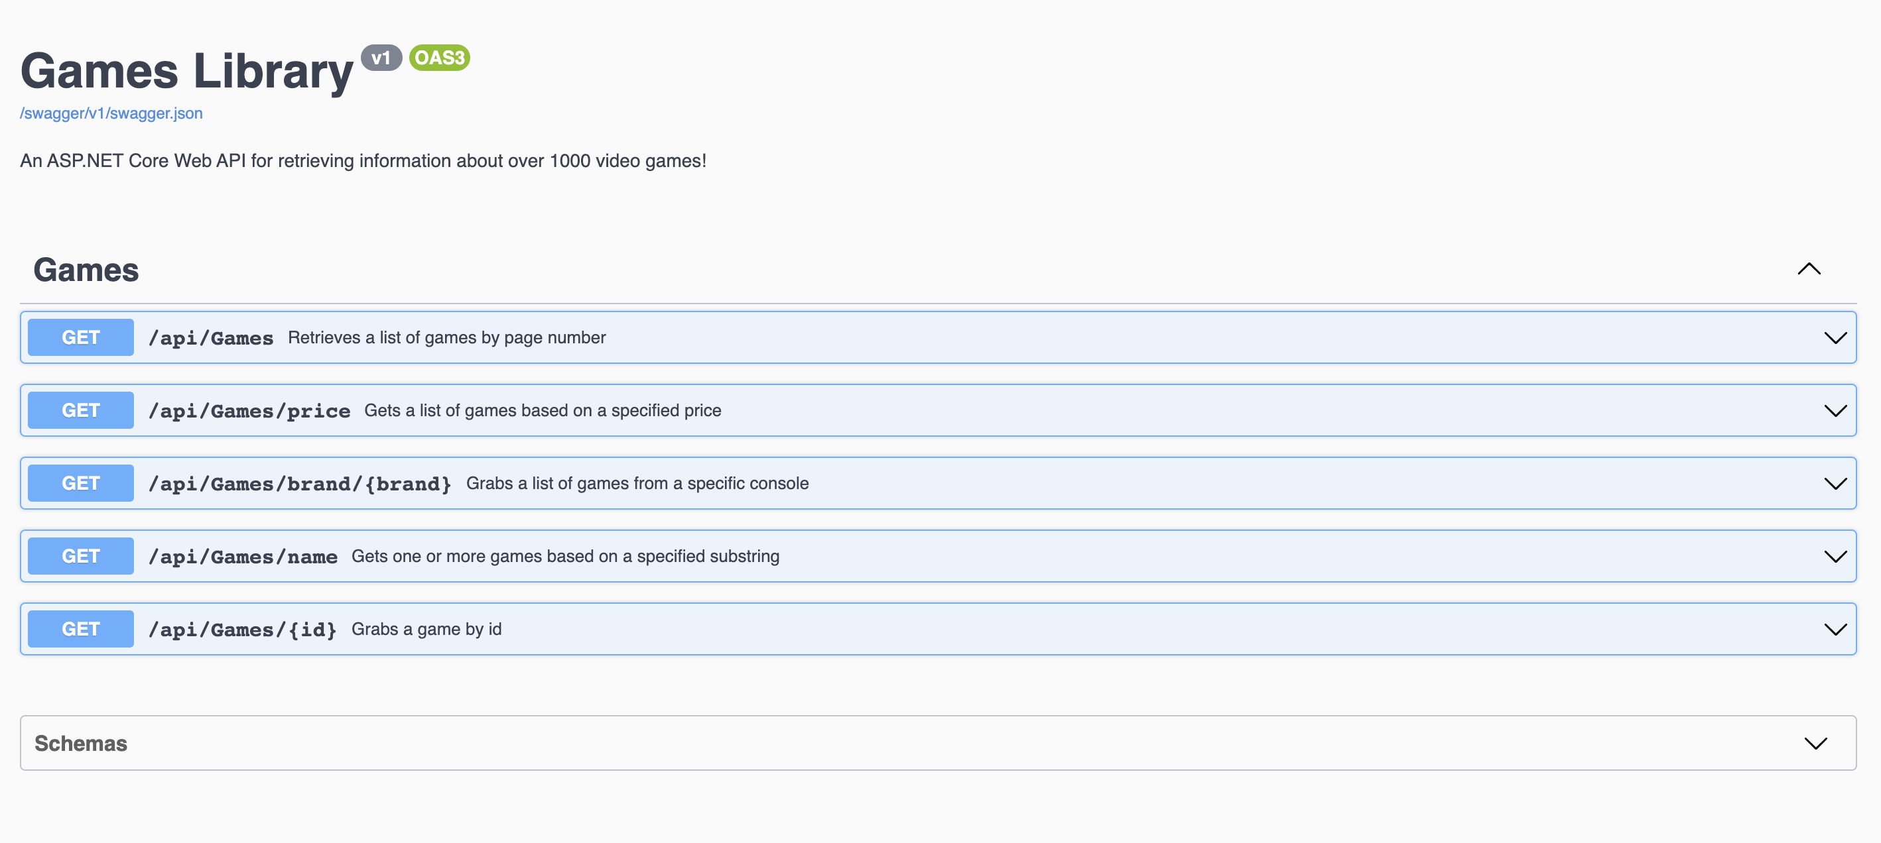
Task: Click the GET badge on /api/Games/name
Action: click(x=80, y=555)
